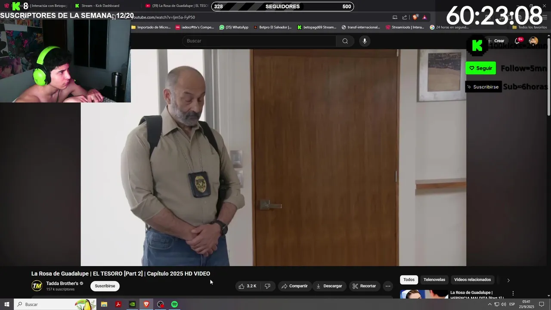Click the Descargar button
The height and width of the screenshot is (310, 551).
(329, 286)
